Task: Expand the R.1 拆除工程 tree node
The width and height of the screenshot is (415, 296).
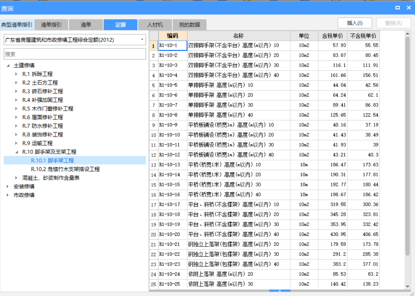Action: (x=15, y=74)
